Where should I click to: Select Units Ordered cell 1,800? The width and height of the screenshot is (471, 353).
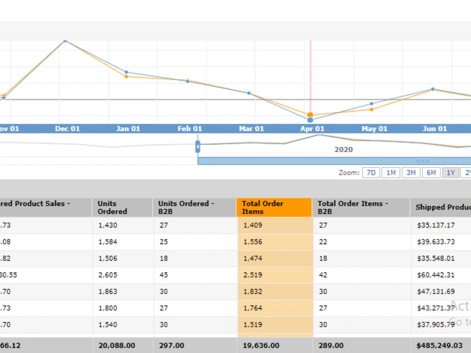pos(123,308)
